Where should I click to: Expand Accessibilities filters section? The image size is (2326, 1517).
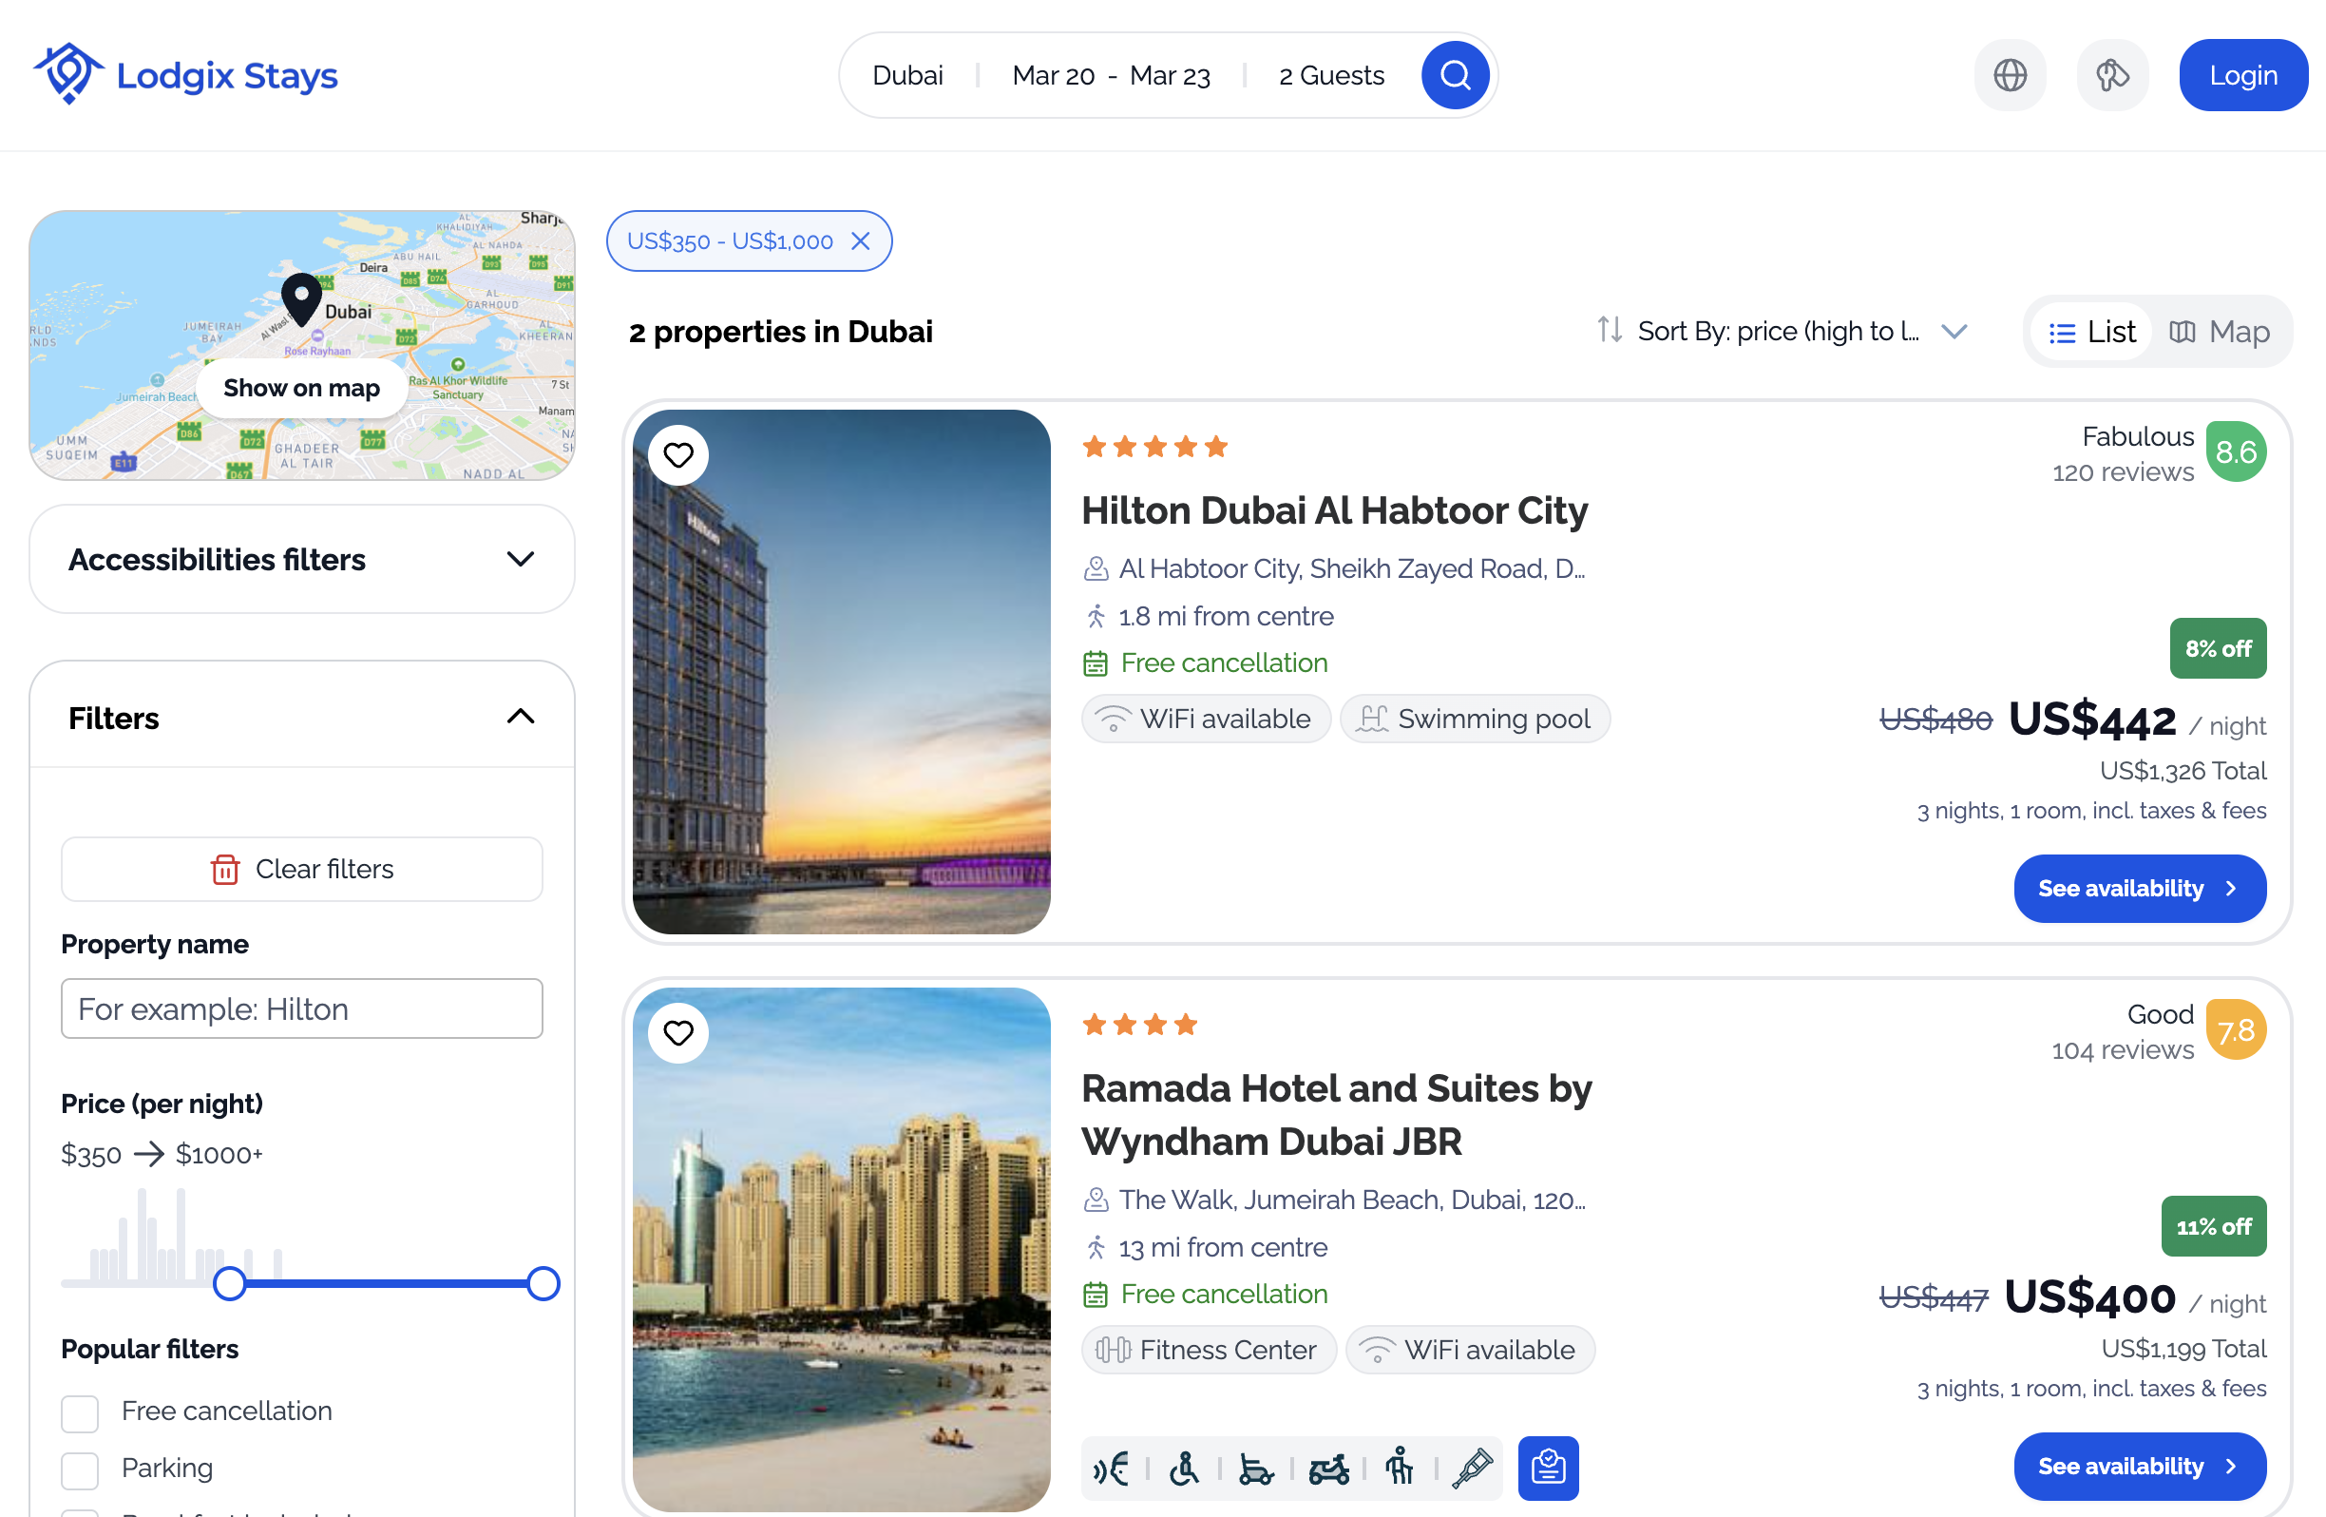(x=520, y=559)
